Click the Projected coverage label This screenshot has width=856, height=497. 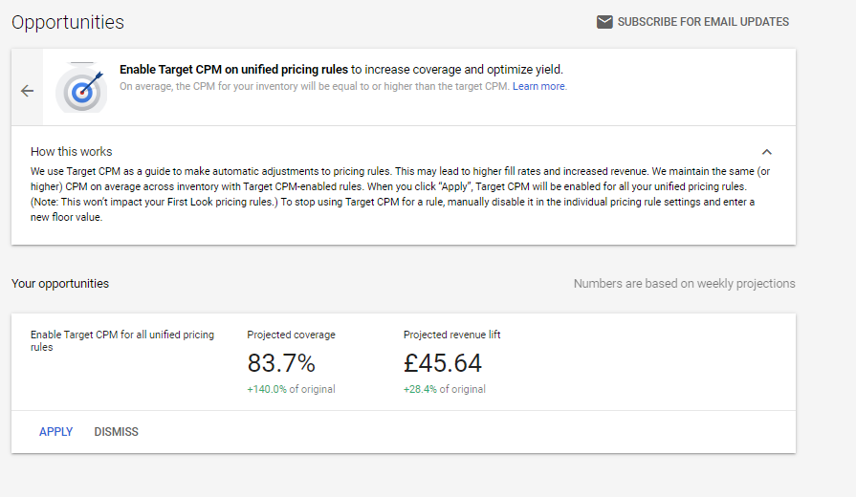point(291,335)
